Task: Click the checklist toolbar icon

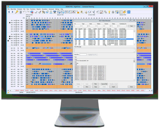Action: (x=121, y=12)
